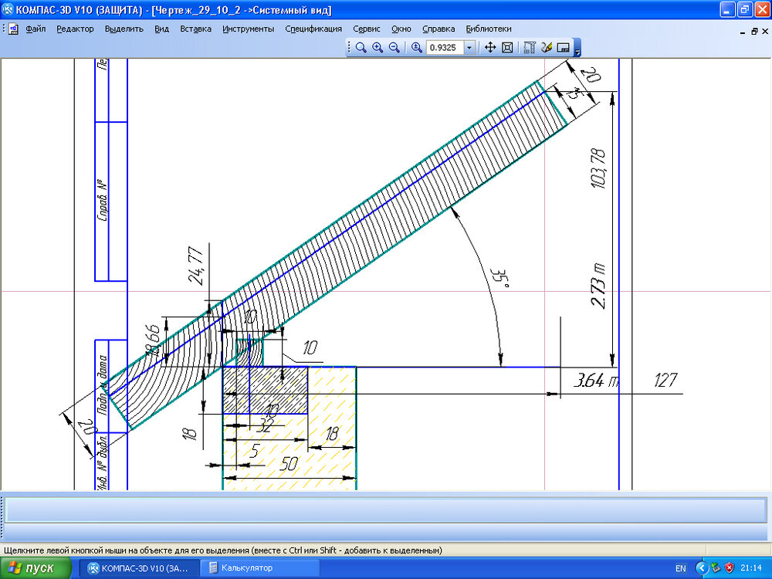The image size is (772, 579).
Task: Open the Файл menu
Action: coord(36,29)
